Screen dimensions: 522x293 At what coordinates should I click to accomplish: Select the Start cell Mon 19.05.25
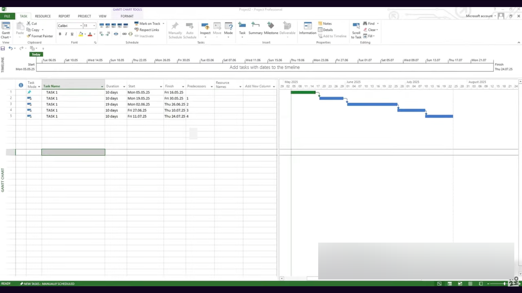[139, 98]
